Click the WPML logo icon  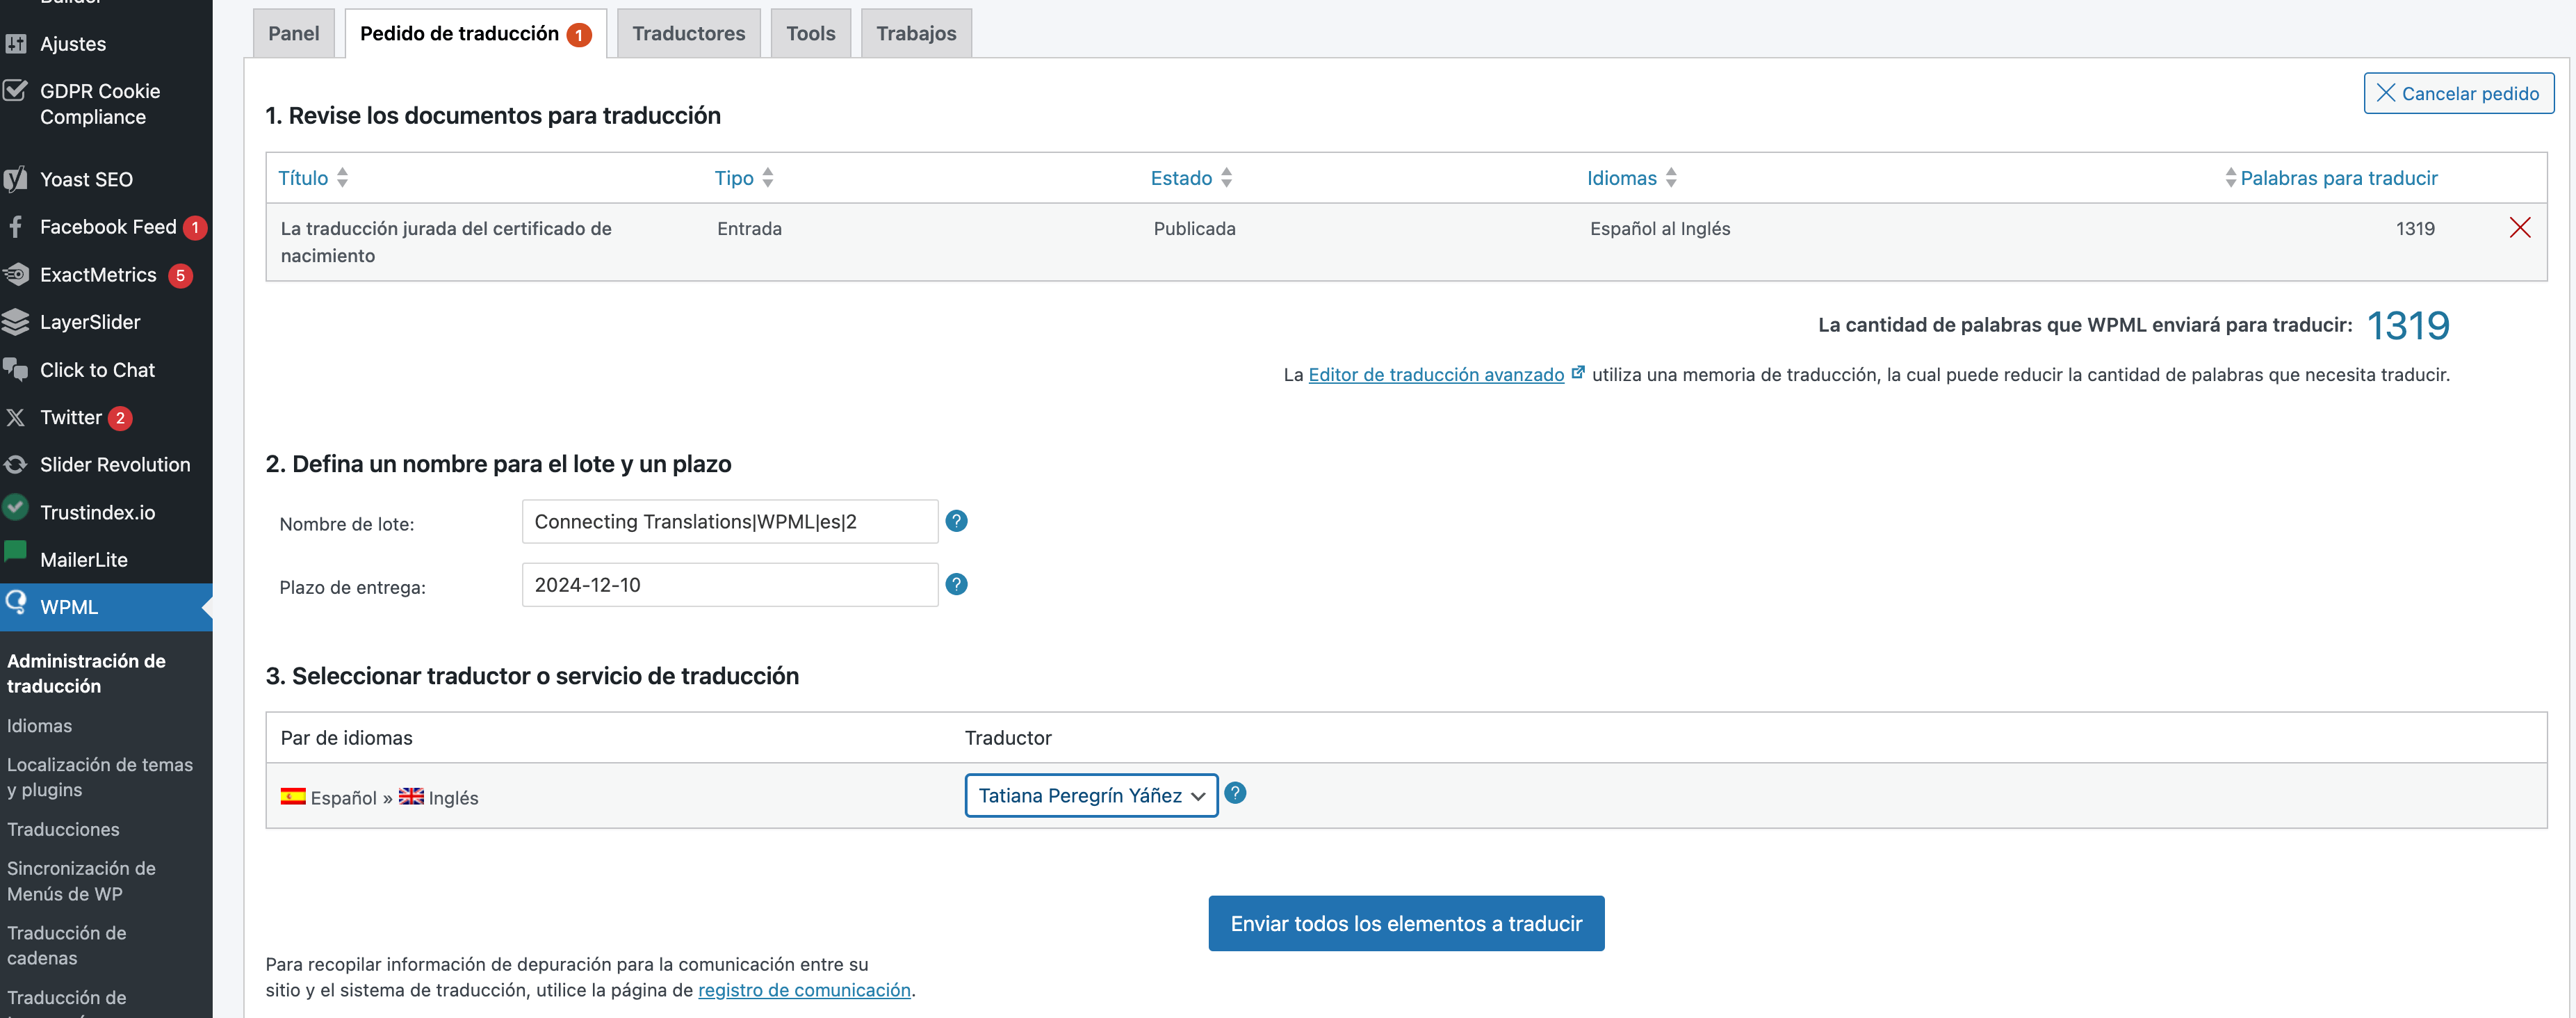pyautogui.click(x=16, y=603)
